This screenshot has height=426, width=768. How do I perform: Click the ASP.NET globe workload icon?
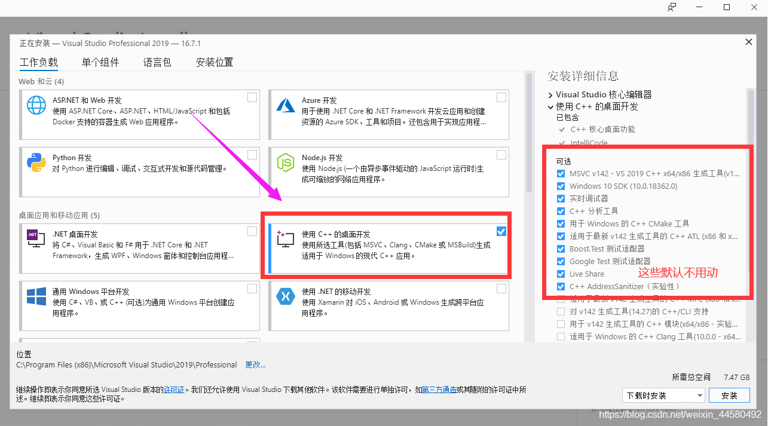(36, 105)
